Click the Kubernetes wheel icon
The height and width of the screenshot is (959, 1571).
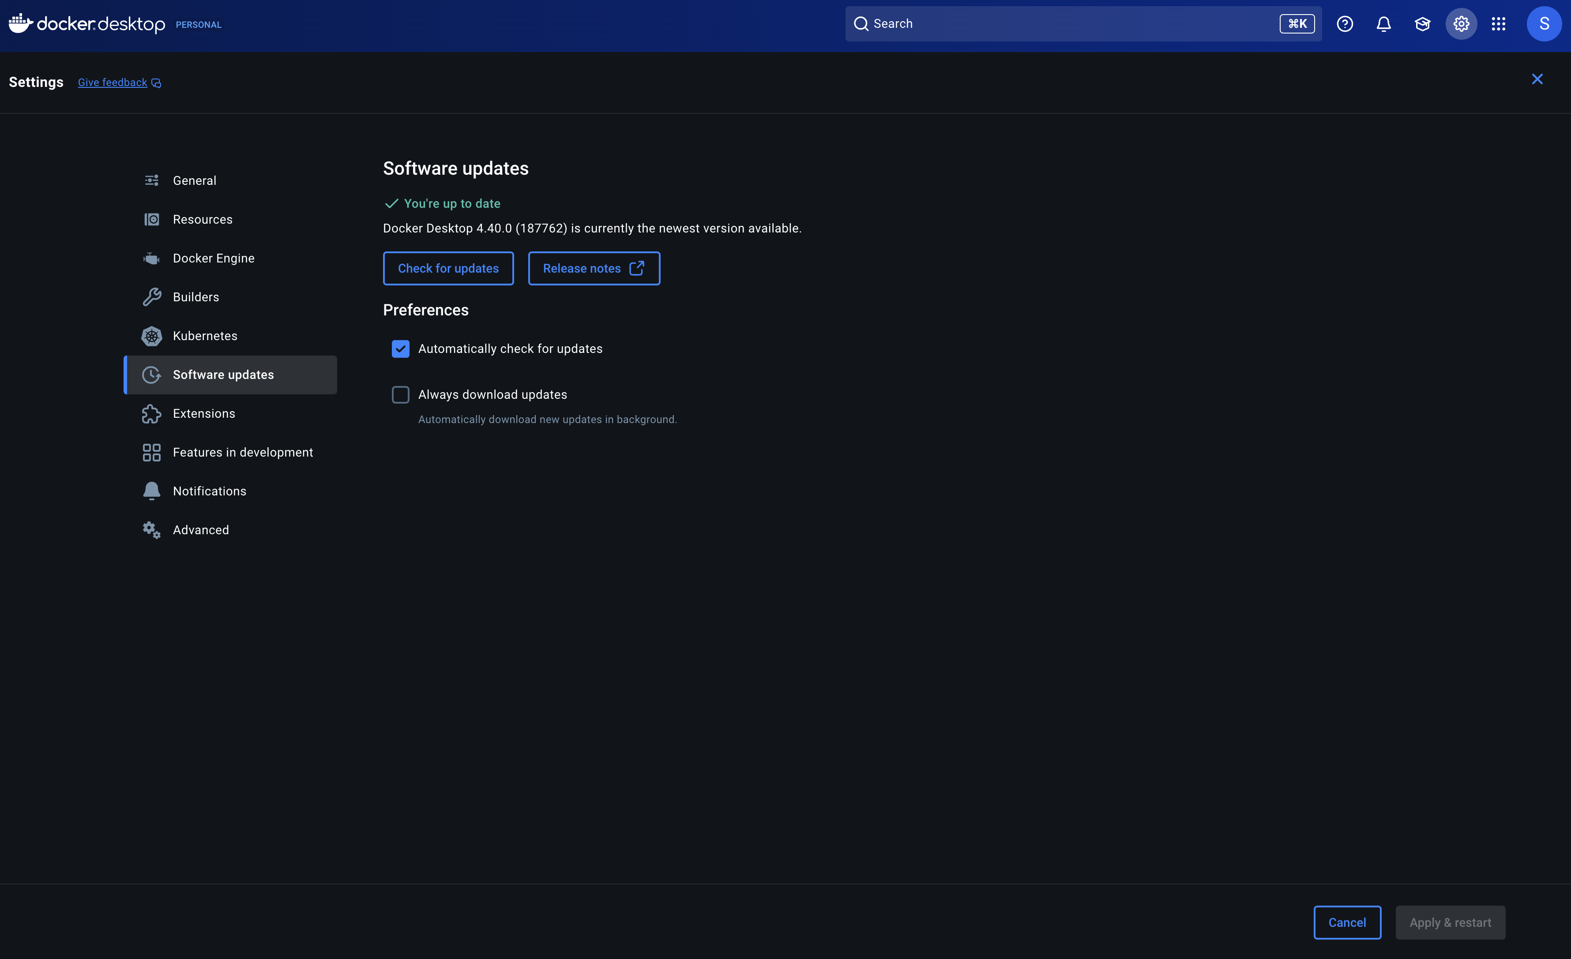pyautogui.click(x=152, y=336)
